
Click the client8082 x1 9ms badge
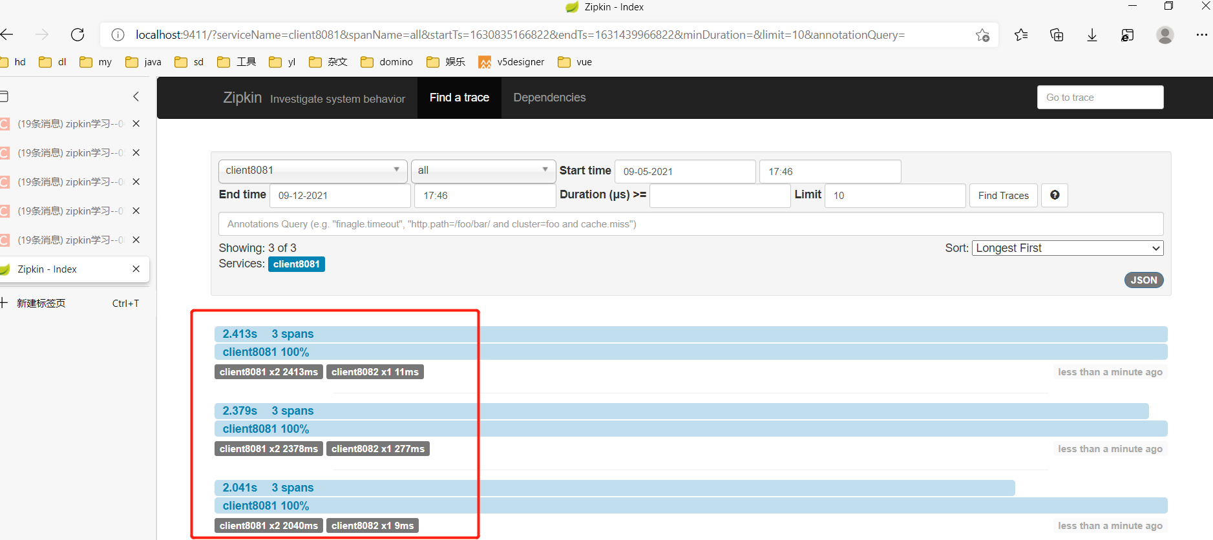(x=373, y=526)
